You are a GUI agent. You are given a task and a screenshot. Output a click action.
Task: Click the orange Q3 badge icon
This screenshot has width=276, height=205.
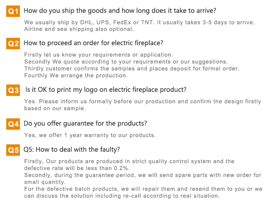pos(13,90)
